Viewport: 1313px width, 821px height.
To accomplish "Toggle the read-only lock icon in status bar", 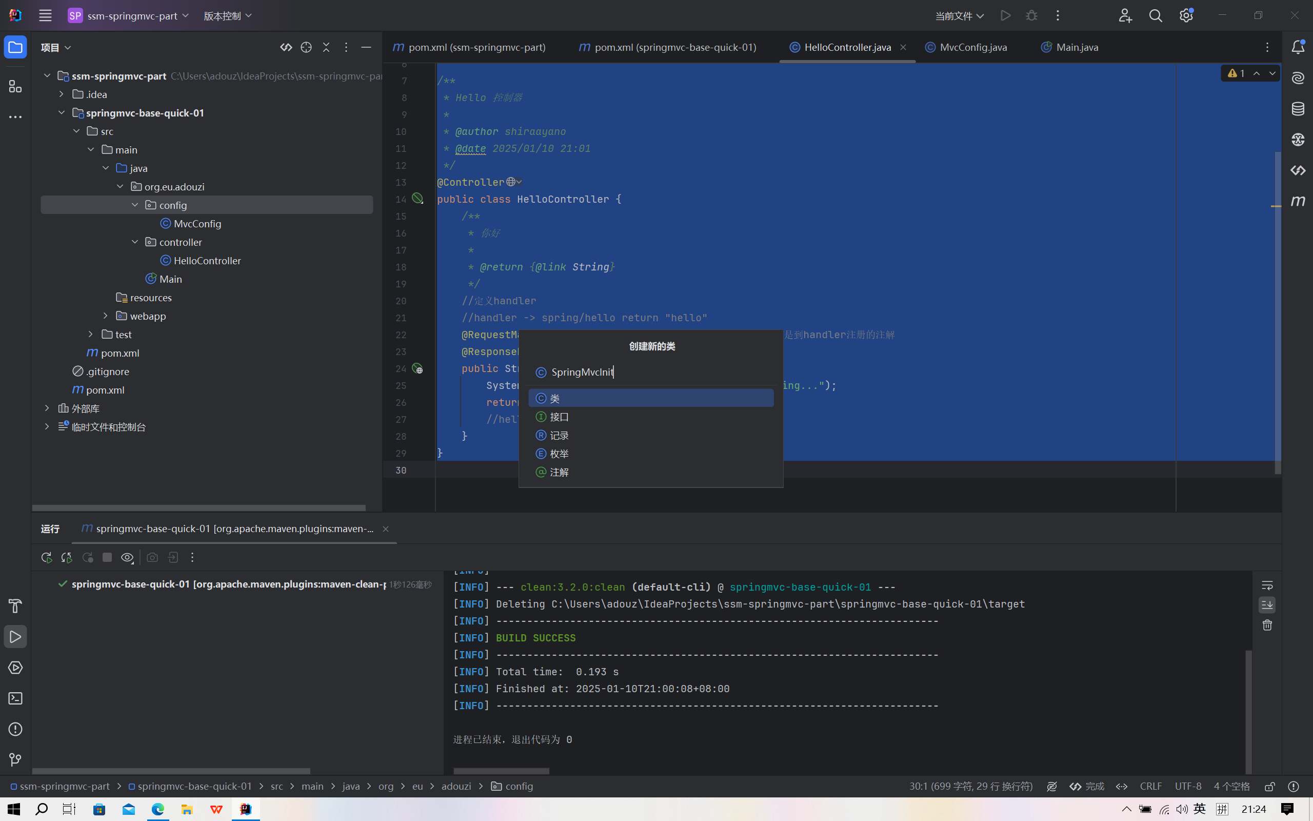I will click(x=1269, y=786).
